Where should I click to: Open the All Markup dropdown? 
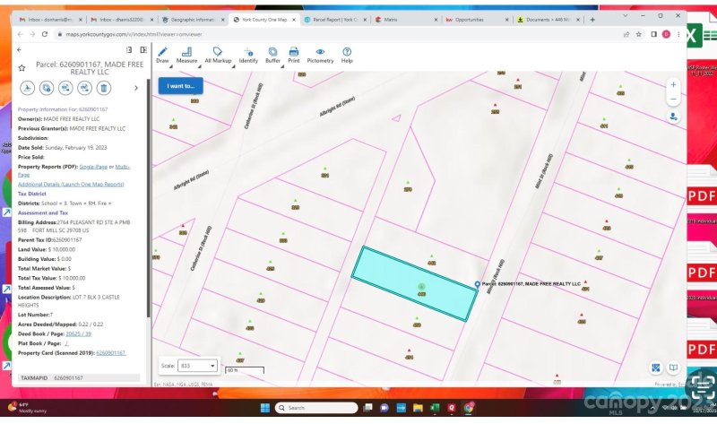coord(218,55)
